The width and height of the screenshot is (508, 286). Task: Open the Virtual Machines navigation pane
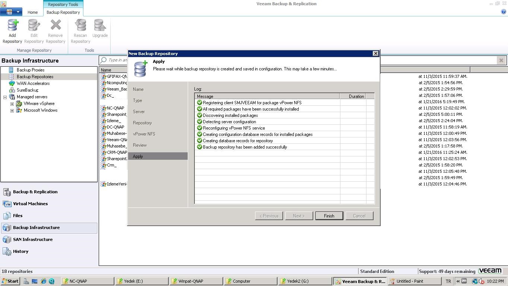click(30, 204)
